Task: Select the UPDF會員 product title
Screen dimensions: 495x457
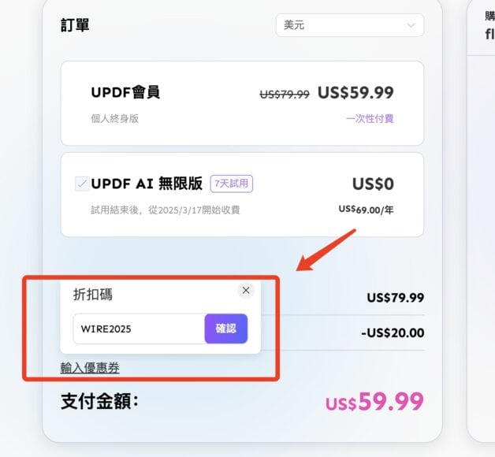Action: pyautogui.click(x=125, y=92)
